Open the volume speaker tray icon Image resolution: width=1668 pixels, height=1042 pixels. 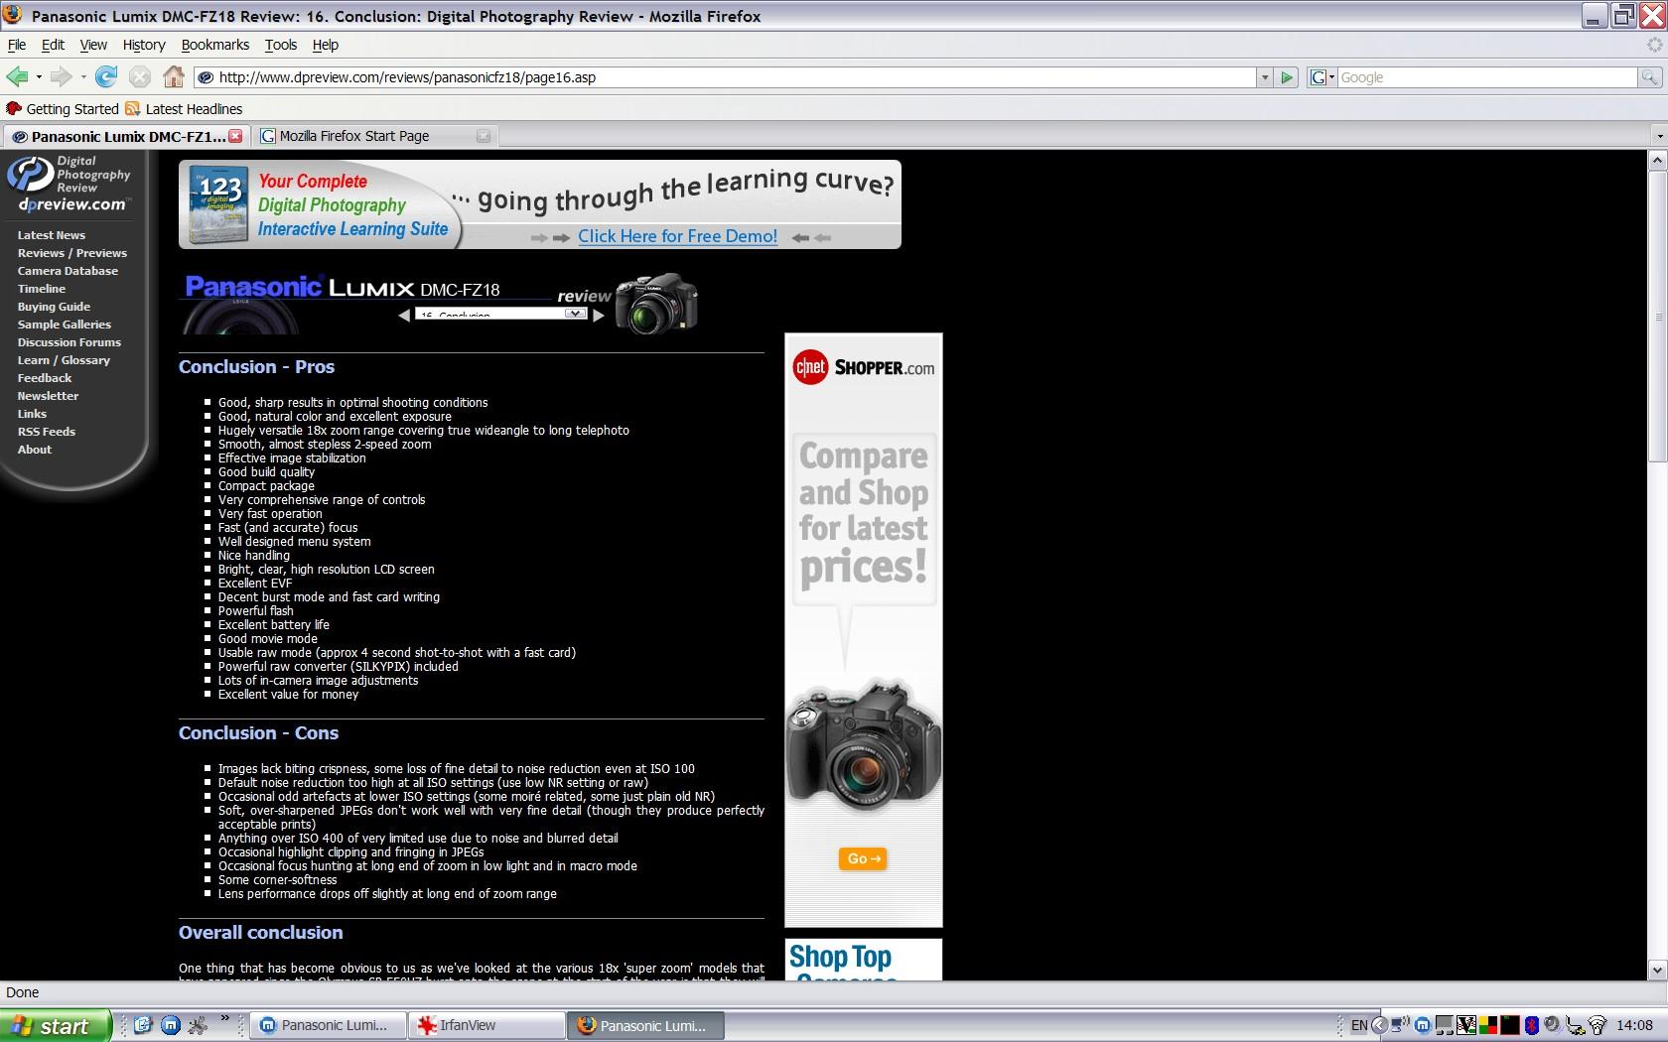pyautogui.click(x=1551, y=1025)
